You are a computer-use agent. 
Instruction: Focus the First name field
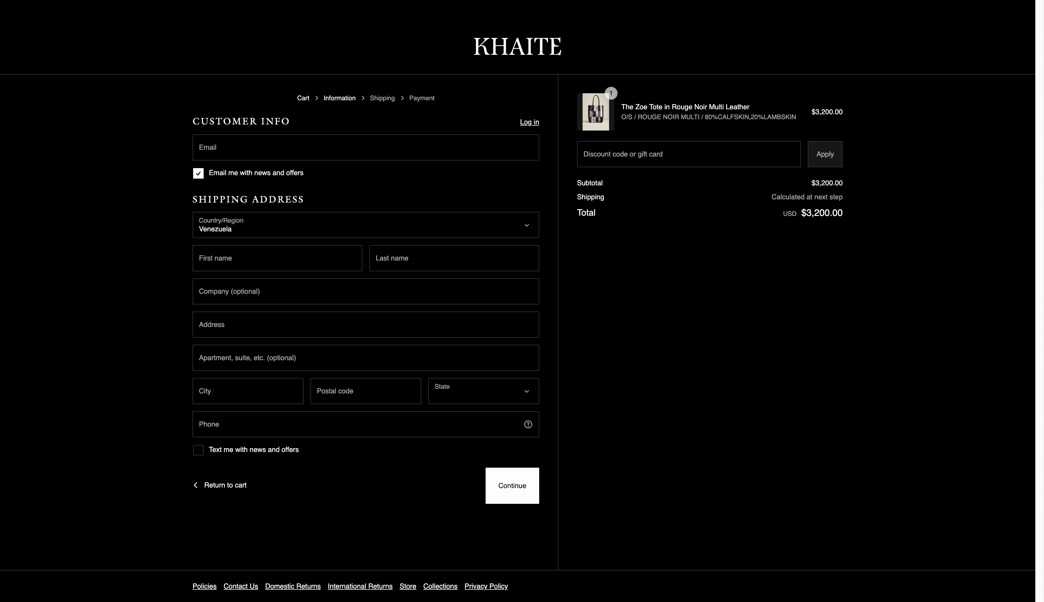coord(277,258)
